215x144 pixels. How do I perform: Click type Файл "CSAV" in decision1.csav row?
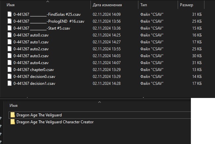click(152, 84)
